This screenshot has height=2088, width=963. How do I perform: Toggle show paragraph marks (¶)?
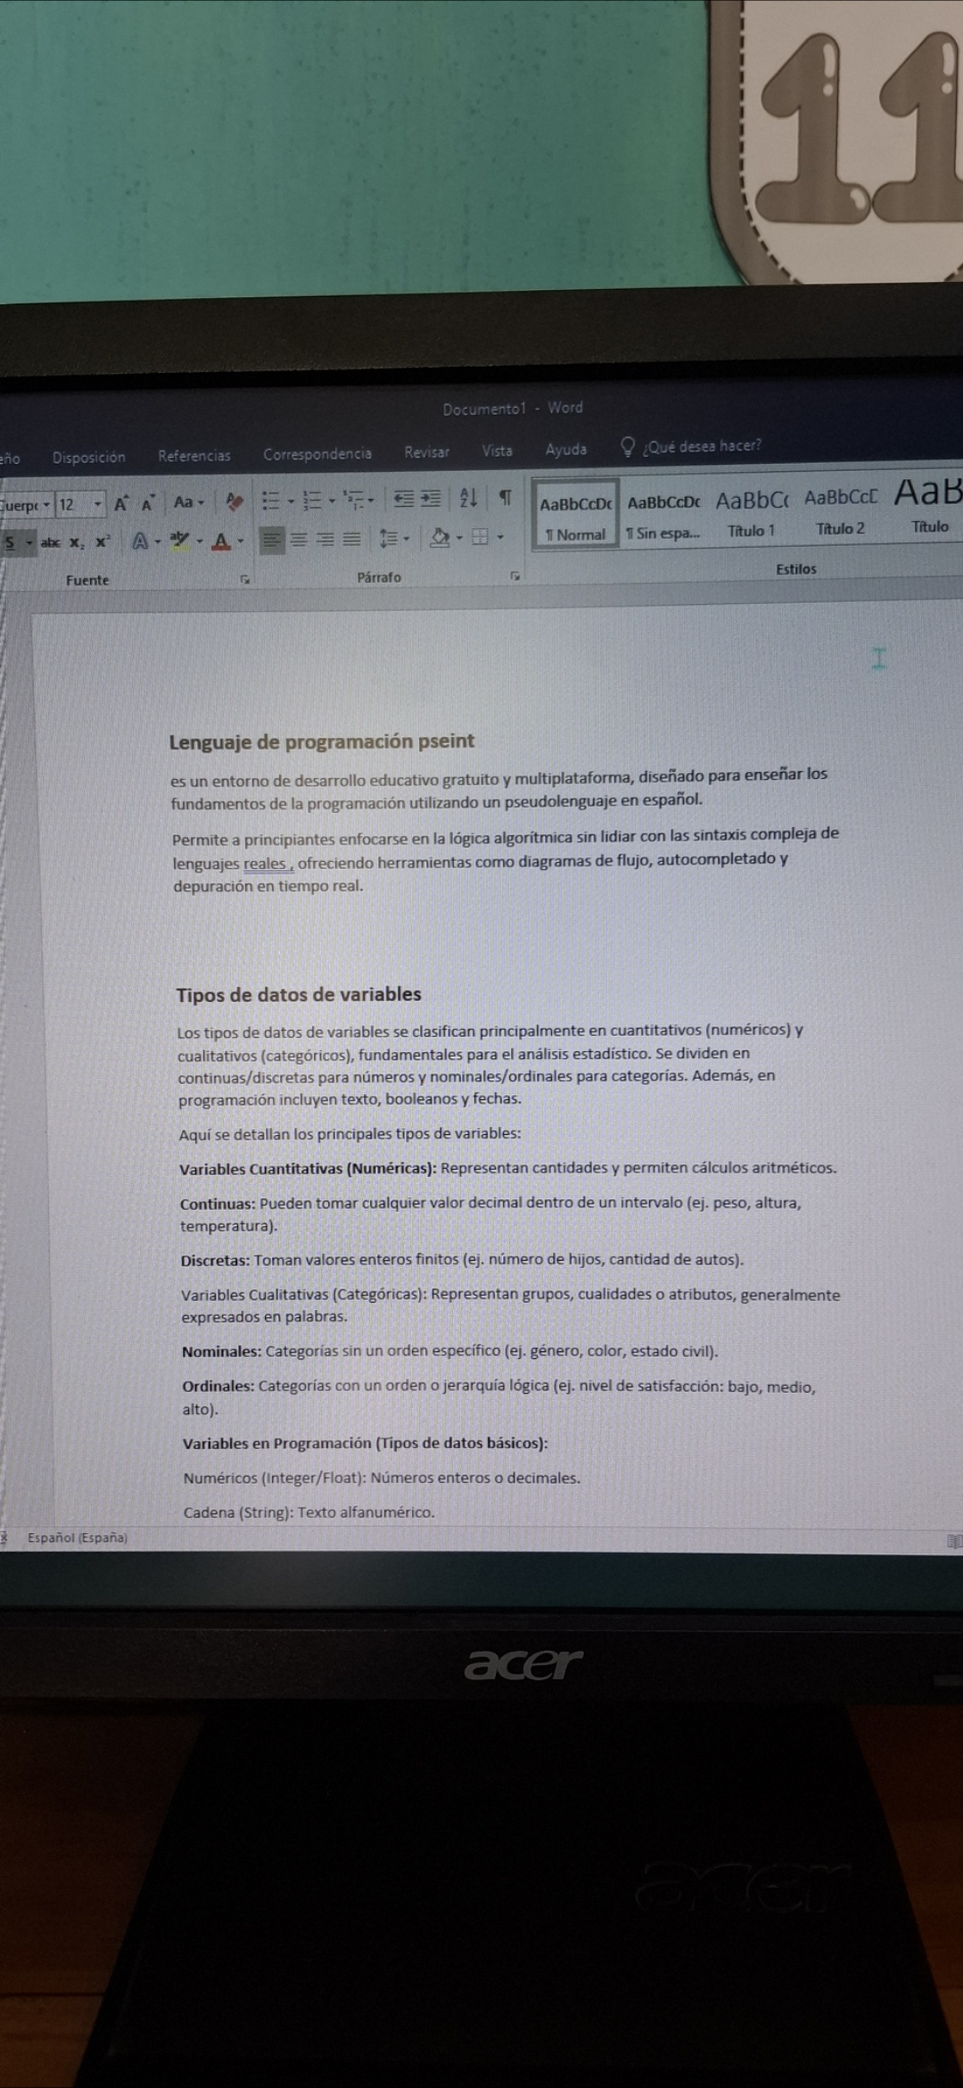pos(505,498)
